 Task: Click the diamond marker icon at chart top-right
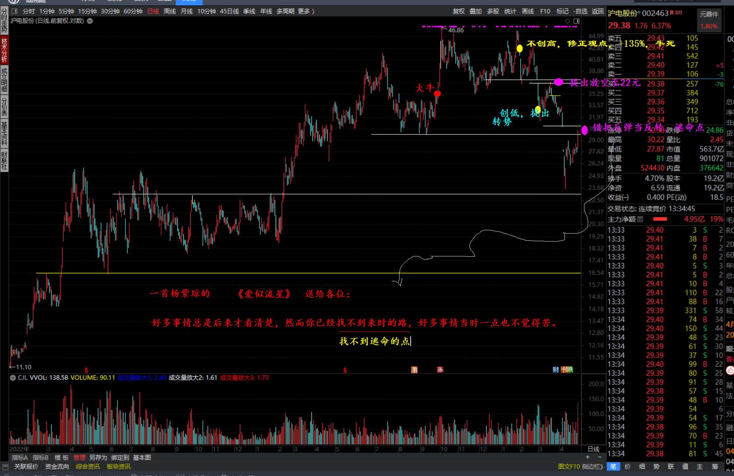(567, 21)
